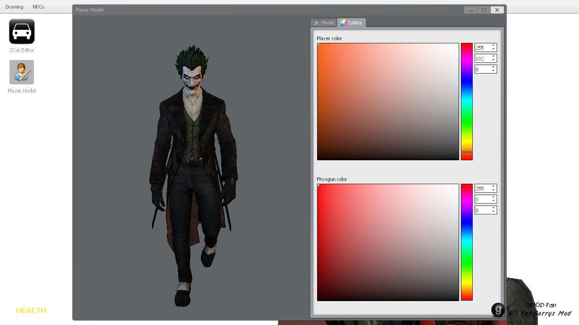Increase Player color green value
The image size is (579, 325).
click(494, 56)
